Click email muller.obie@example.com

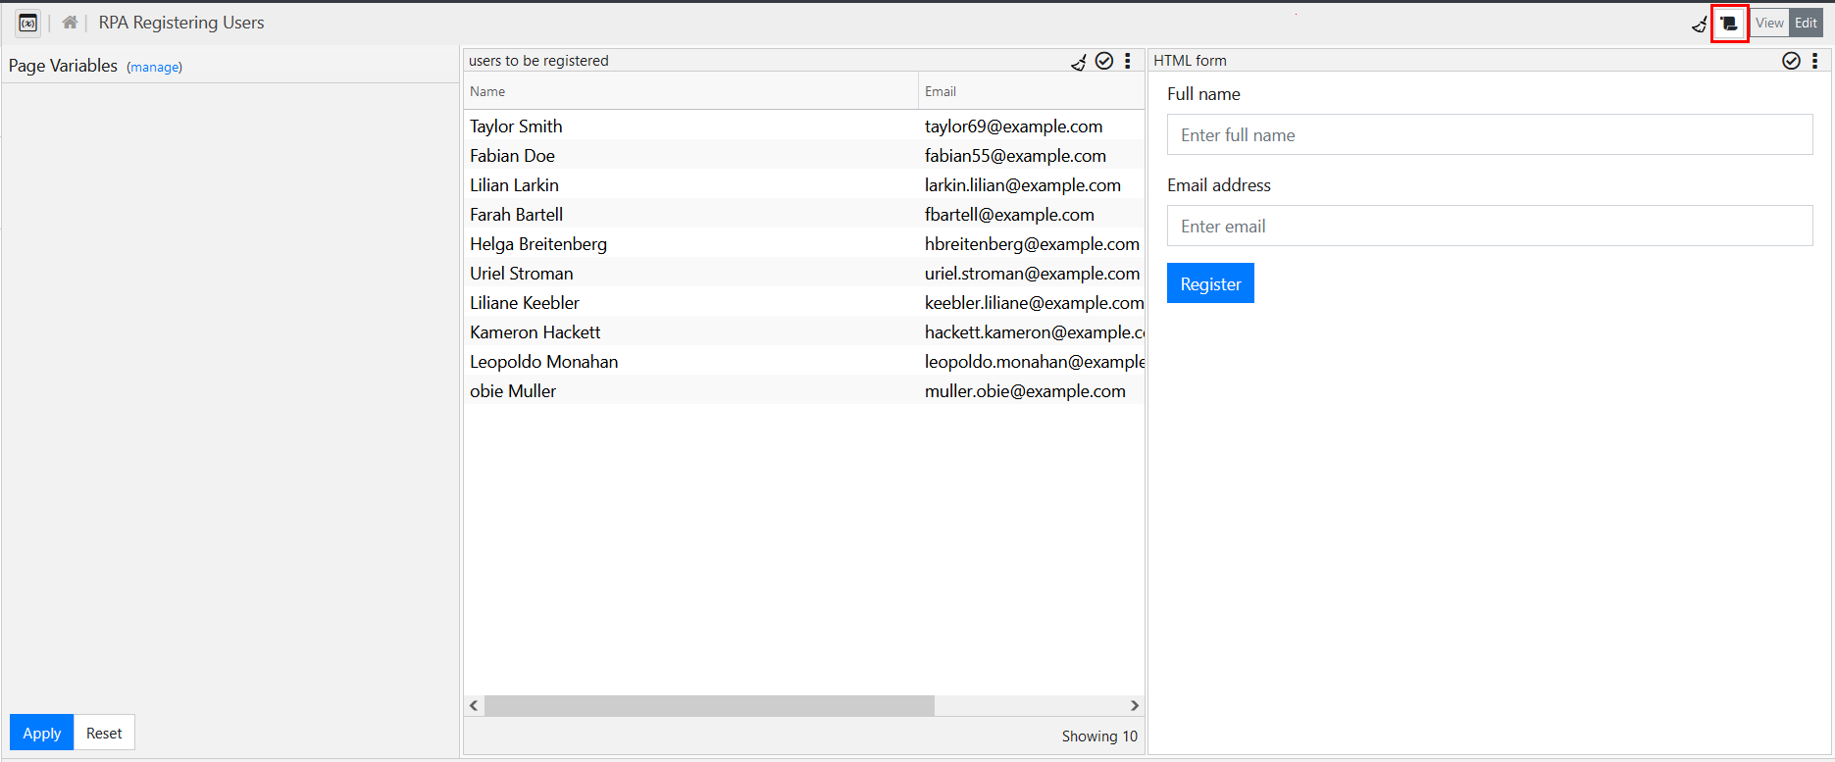(x=1025, y=390)
